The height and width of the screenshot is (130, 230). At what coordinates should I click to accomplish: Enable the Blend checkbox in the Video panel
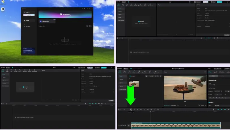coord(209,102)
